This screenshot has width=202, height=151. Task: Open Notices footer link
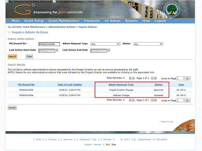coord(107,139)
